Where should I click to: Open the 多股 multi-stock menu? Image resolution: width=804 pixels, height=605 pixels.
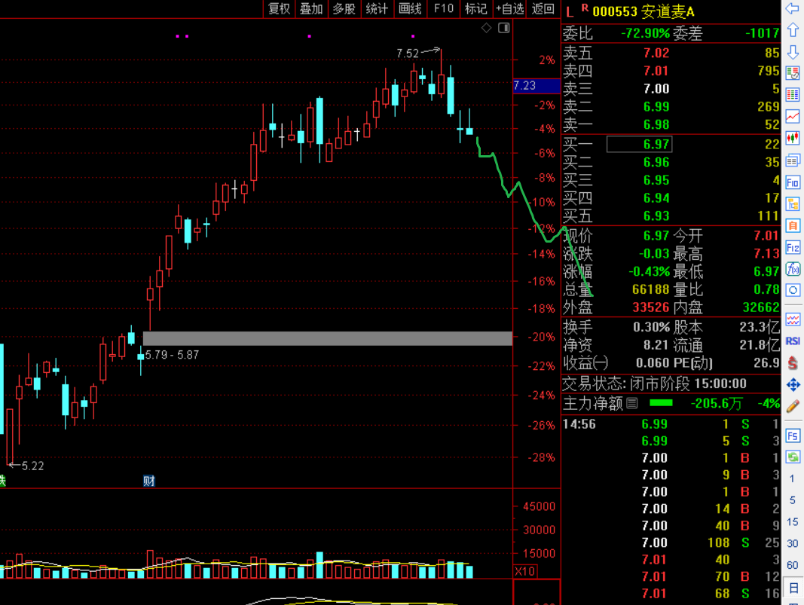point(344,9)
